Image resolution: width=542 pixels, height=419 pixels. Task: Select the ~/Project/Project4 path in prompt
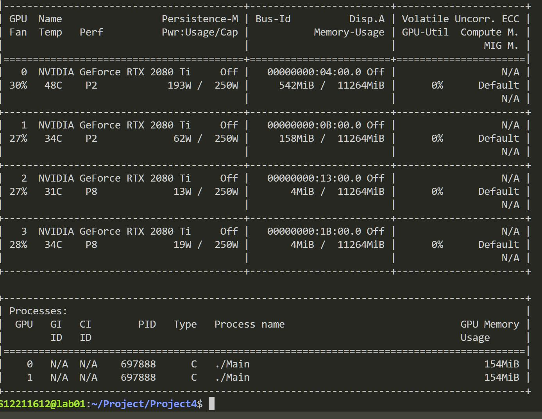click(144, 404)
